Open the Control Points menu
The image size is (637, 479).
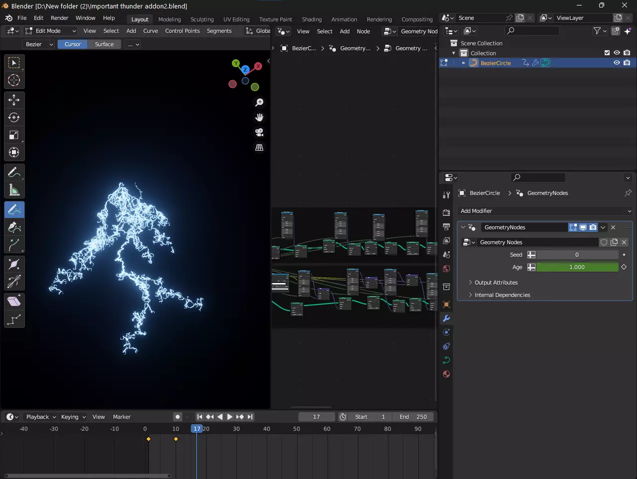click(x=182, y=31)
